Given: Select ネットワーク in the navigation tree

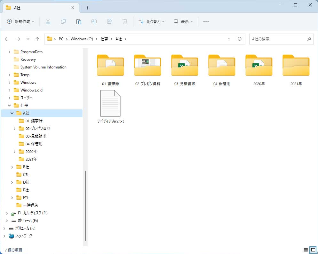Looking at the screenshot, I should (x=24, y=236).
